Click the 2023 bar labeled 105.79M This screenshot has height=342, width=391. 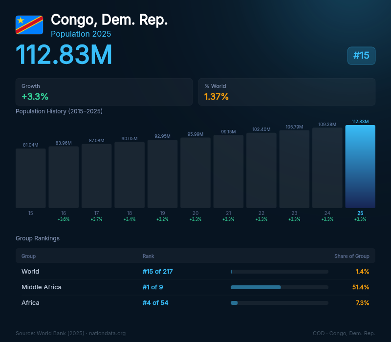(294, 169)
